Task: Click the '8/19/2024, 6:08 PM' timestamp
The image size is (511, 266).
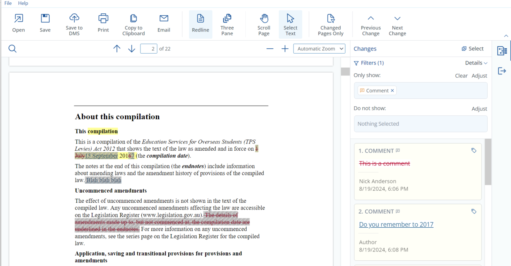Action: tap(383, 249)
